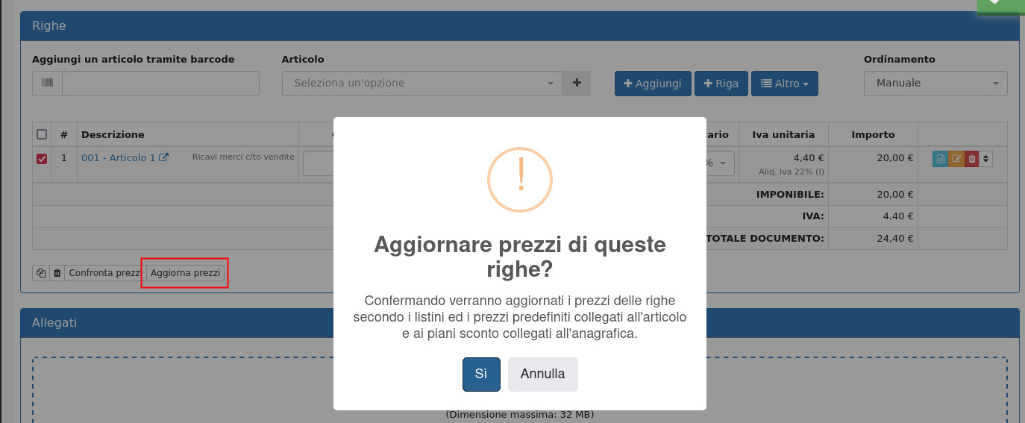This screenshot has height=423, width=1025.
Task: Open the blue row document-code icon
Action: click(x=941, y=159)
